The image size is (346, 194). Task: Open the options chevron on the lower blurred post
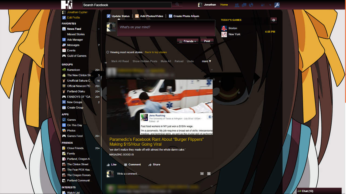coord(212,186)
